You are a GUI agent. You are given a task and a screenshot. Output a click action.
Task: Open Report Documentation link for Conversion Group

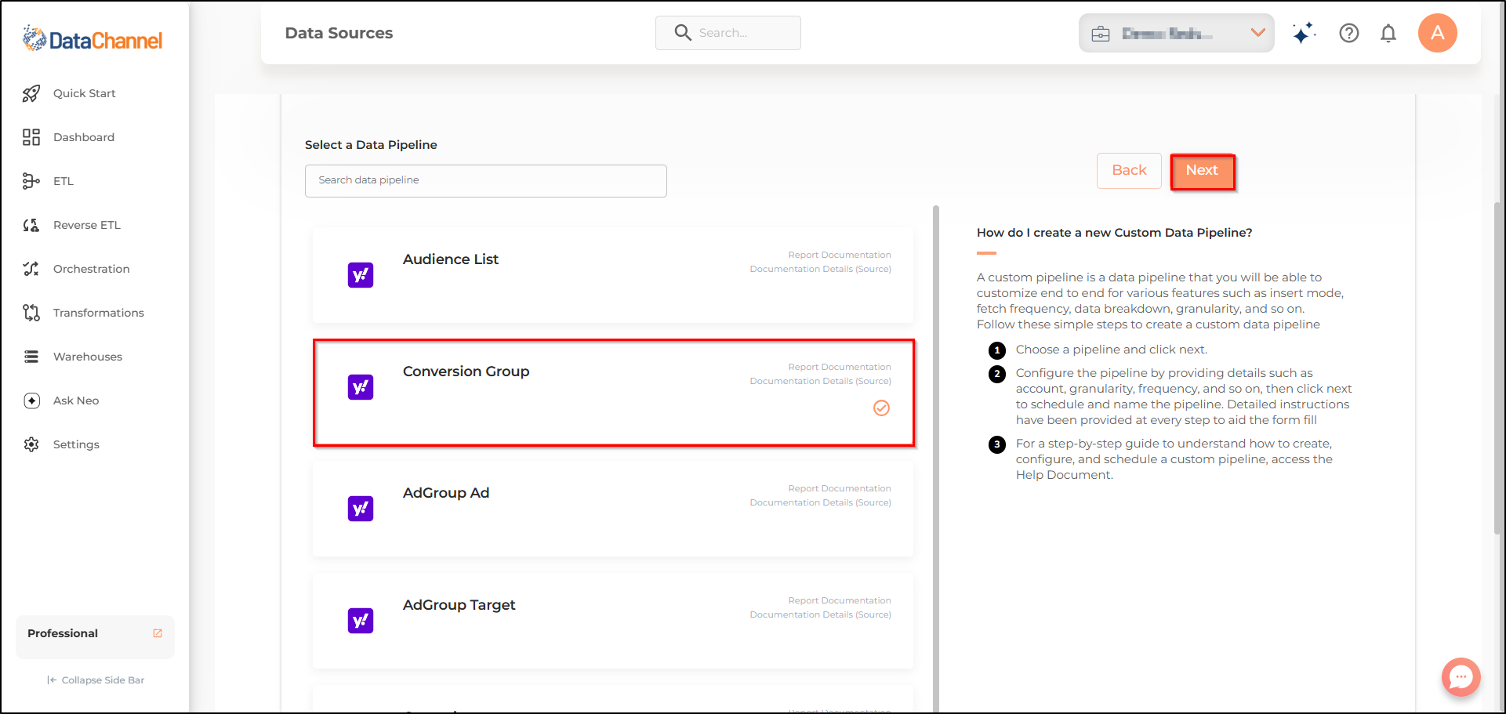(x=840, y=367)
